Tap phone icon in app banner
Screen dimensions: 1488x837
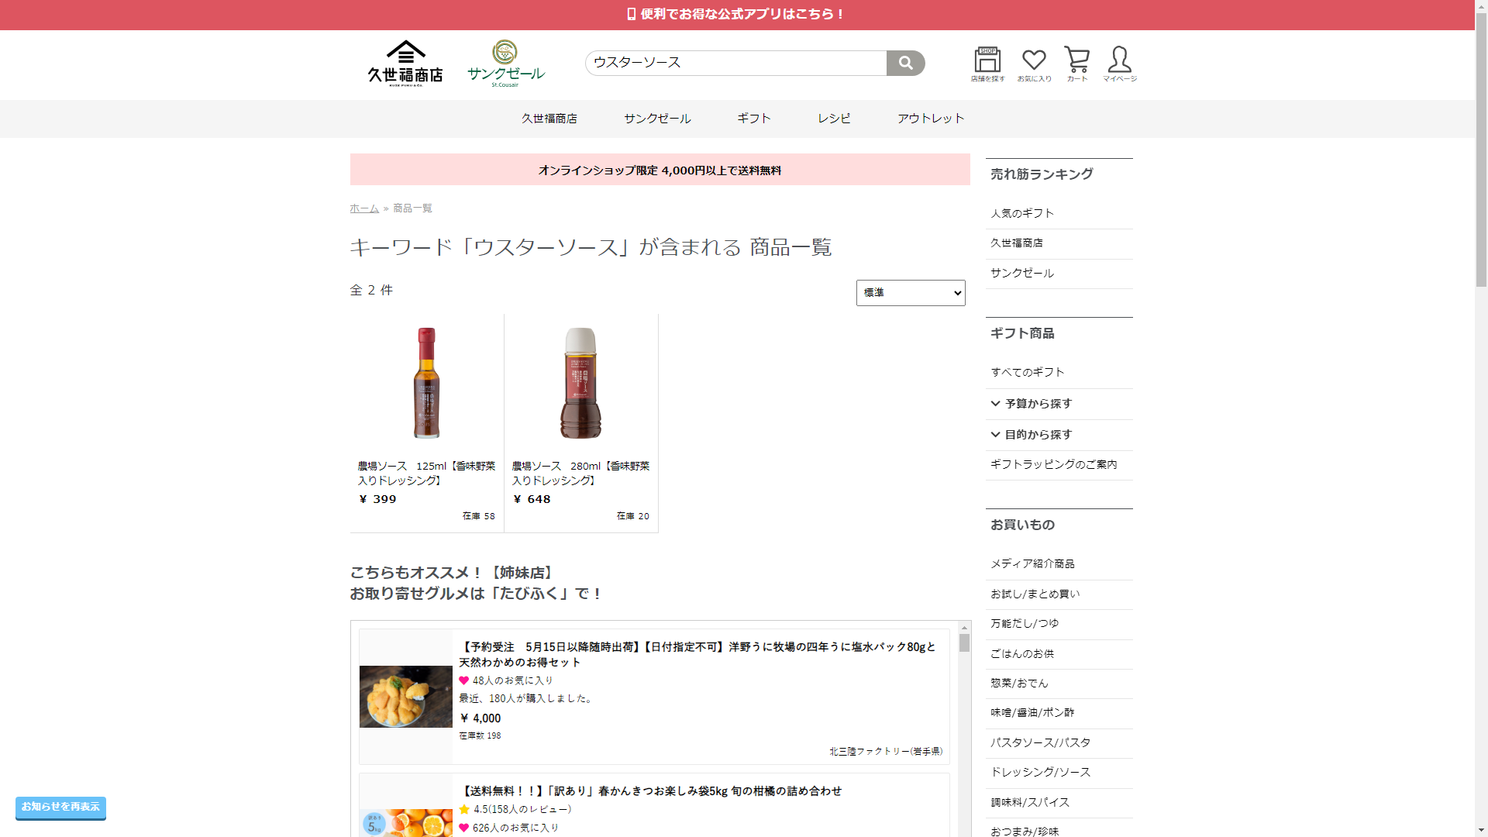tap(631, 14)
